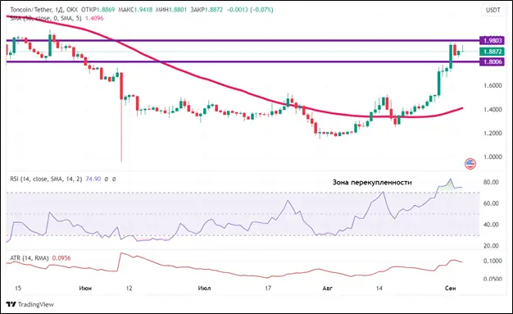Click the ATR (14, RMA) legend

(x=30, y=258)
